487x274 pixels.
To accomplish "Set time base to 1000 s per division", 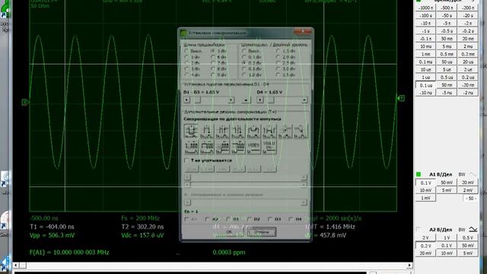I will click(426, 8).
